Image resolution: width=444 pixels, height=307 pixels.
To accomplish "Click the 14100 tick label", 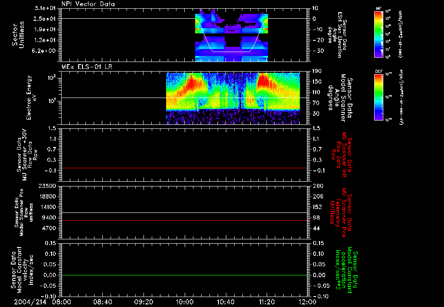I will (x=47, y=207).
